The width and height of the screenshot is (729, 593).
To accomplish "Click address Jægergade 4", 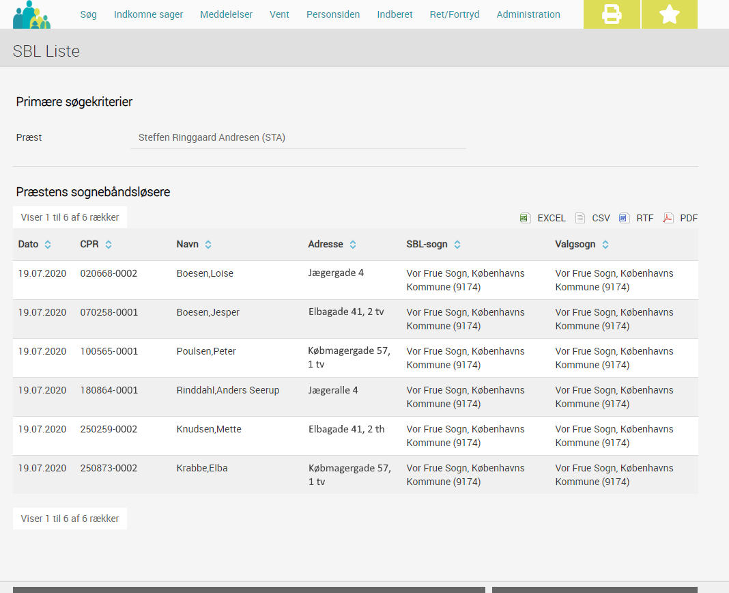I will click(336, 273).
